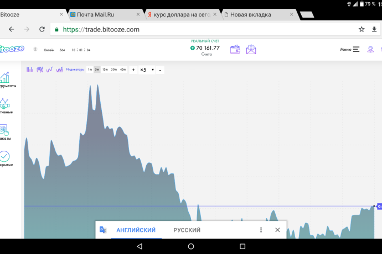
Task: Open the Счета accounts label
Action: coord(207,54)
